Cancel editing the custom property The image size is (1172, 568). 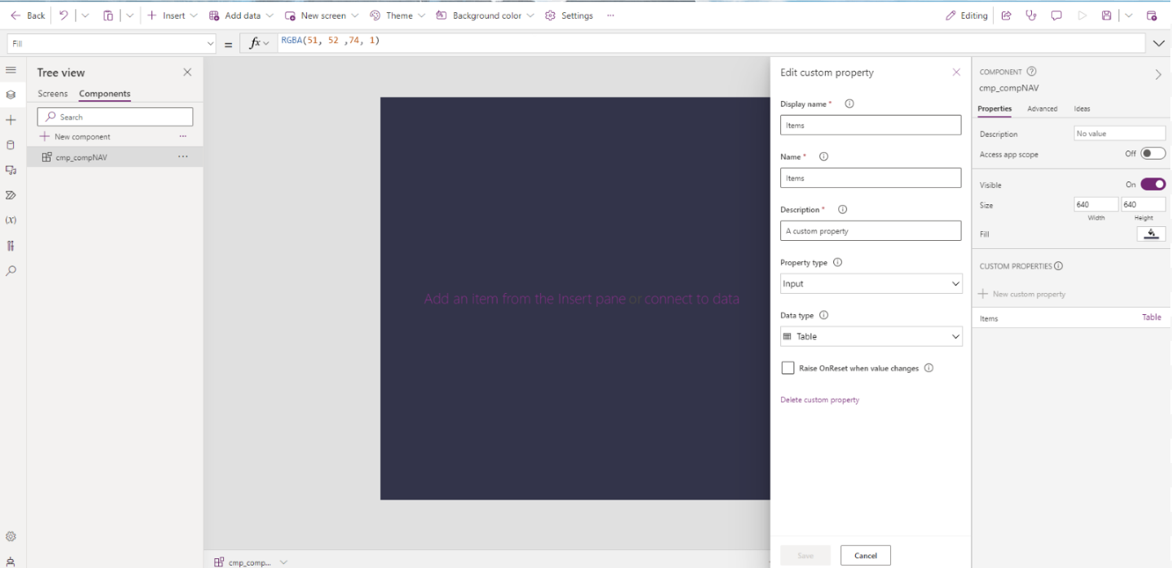865,555
